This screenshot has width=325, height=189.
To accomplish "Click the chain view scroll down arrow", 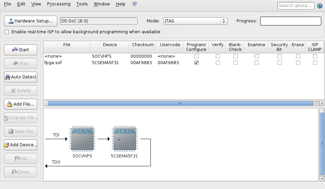I will tap(322, 178).
